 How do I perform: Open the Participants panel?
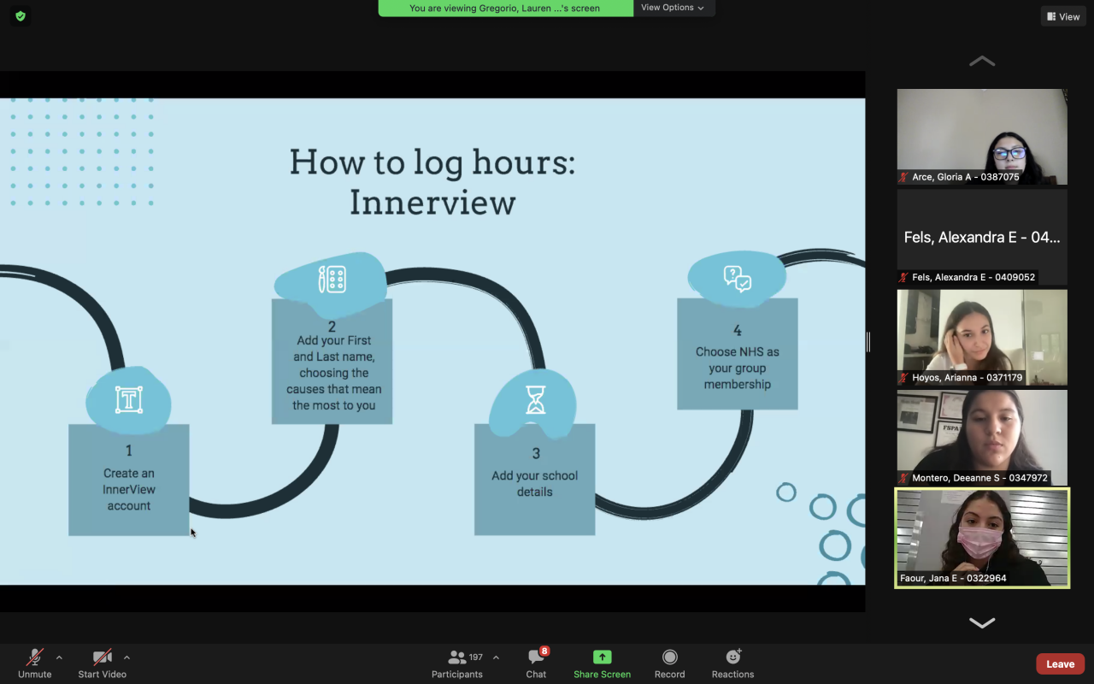[457, 663]
